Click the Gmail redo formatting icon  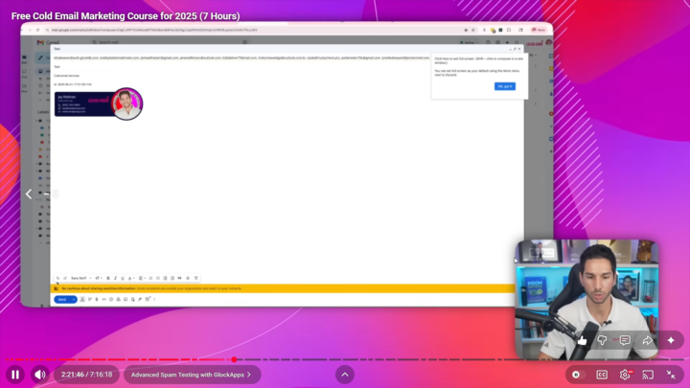tap(65, 278)
